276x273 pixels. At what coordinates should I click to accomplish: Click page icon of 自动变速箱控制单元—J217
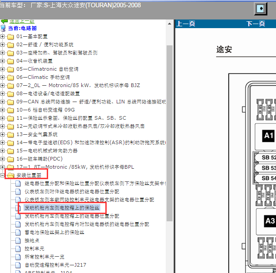[18, 265]
